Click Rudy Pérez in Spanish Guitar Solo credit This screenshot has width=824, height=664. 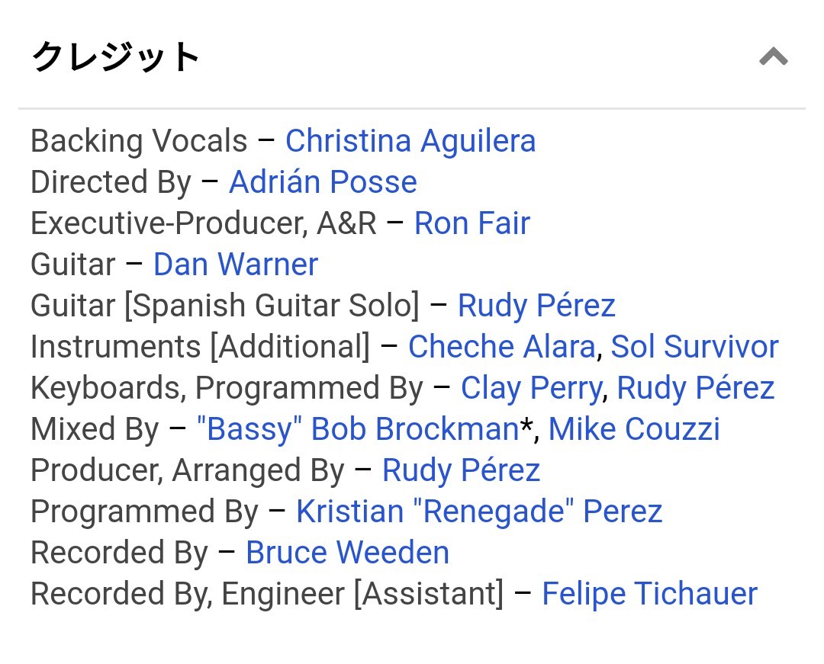[536, 306]
